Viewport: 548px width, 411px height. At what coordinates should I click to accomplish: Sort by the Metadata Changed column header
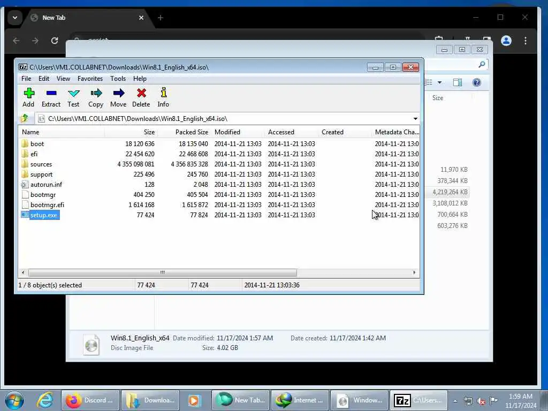tap(396, 132)
